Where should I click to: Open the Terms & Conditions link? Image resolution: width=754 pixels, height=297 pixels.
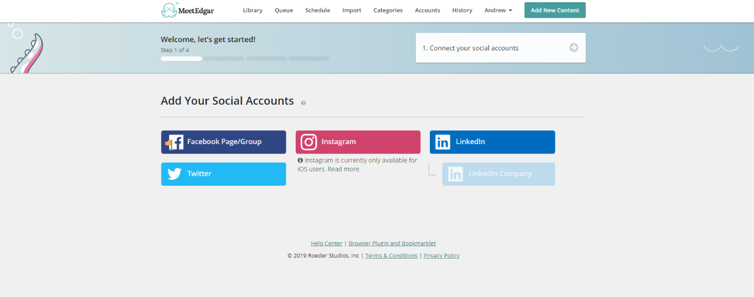tap(391, 256)
